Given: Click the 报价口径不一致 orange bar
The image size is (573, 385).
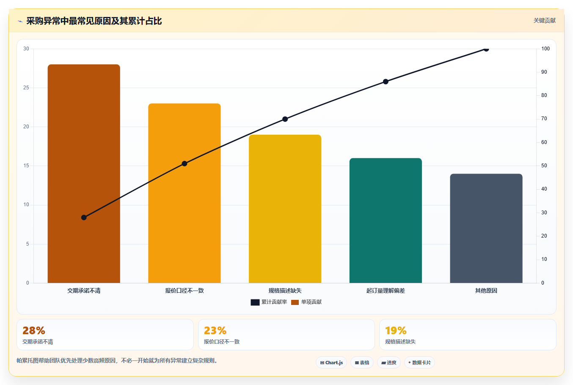Looking at the screenshot, I should [185, 193].
